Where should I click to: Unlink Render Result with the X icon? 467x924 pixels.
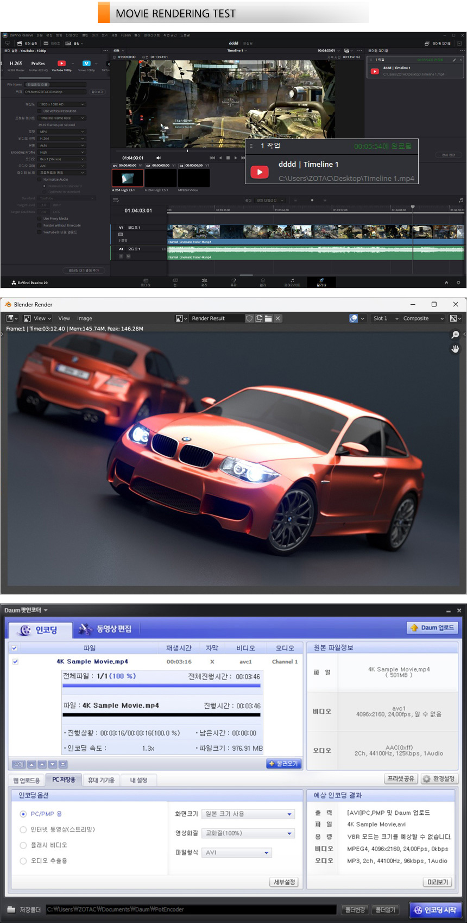pos(277,318)
